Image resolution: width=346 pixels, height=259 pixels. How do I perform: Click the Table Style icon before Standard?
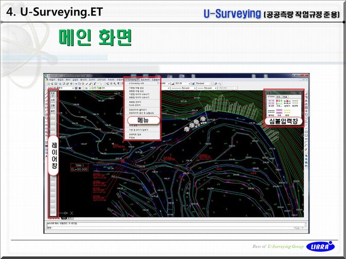click(193, 84)
